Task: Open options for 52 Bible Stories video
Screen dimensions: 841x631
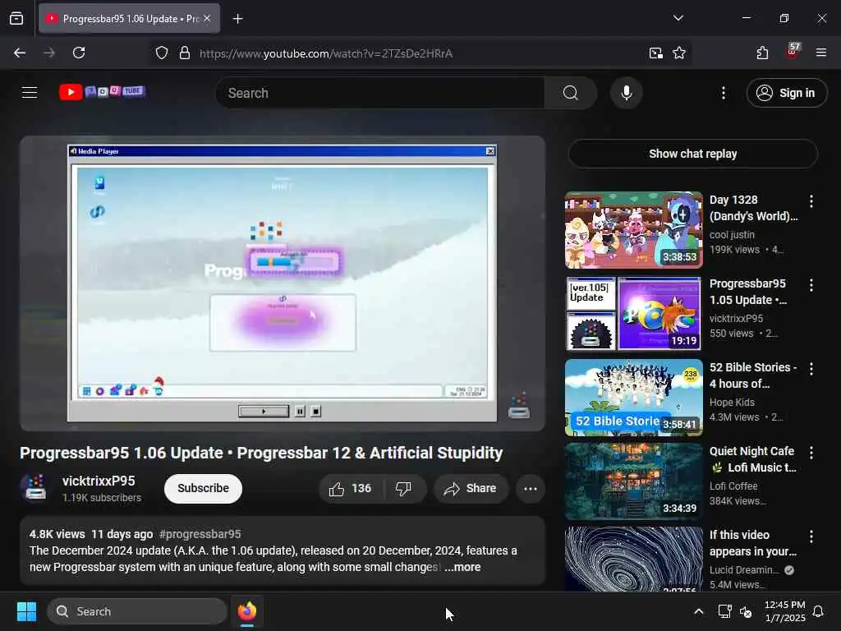Action: click(811, 369)
